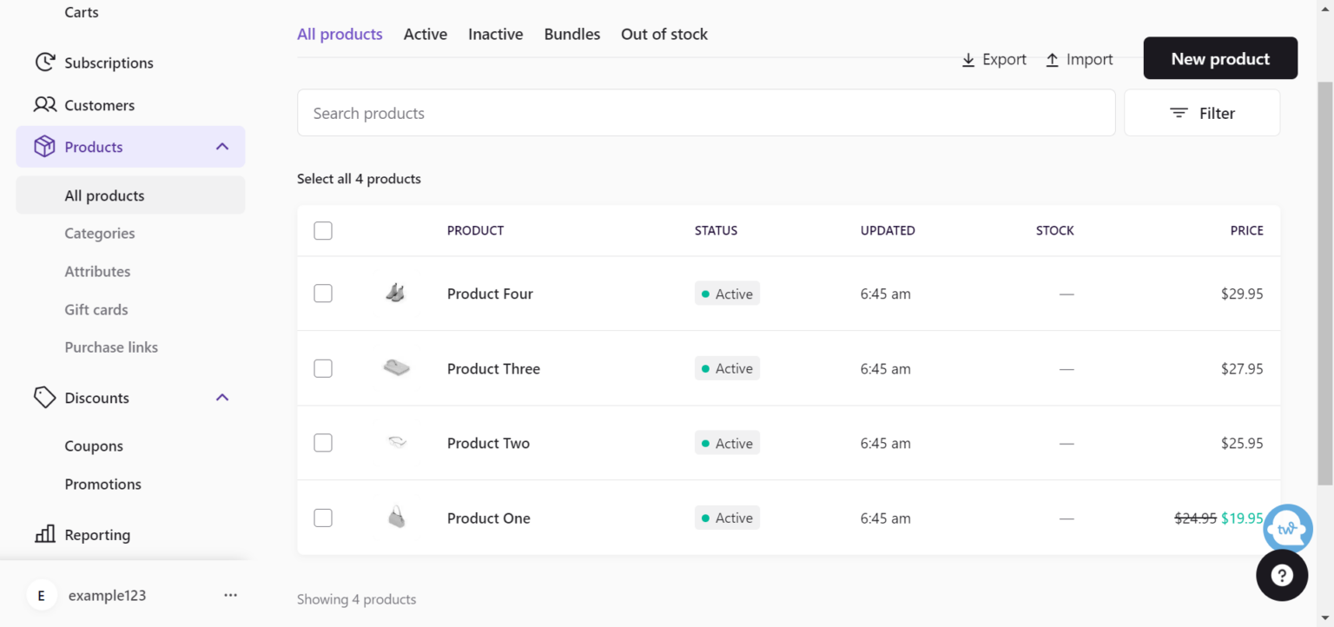Collapse the Discounts section chevron

222,398
